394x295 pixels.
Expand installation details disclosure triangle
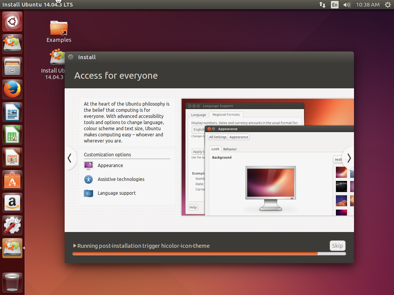[75, 245]
